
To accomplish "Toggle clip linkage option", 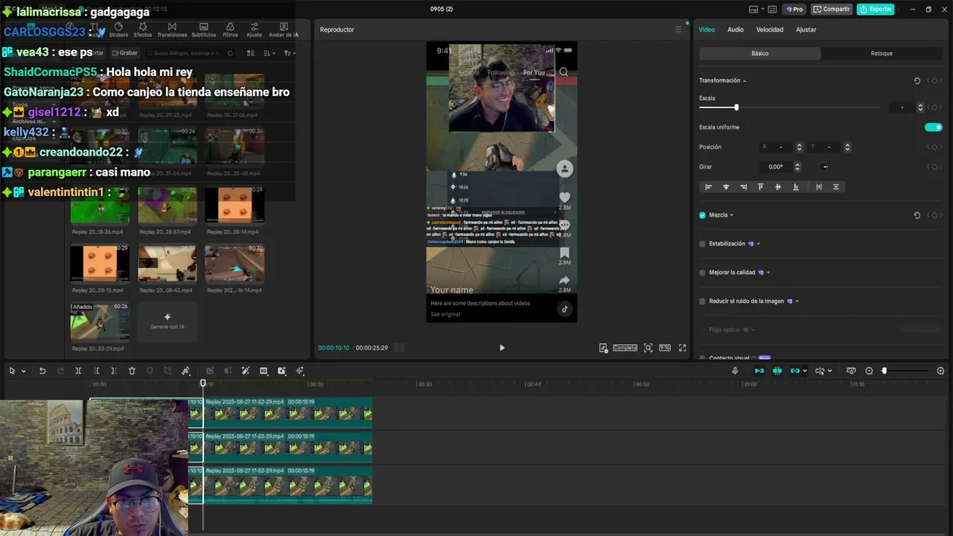I will [795, 371].
